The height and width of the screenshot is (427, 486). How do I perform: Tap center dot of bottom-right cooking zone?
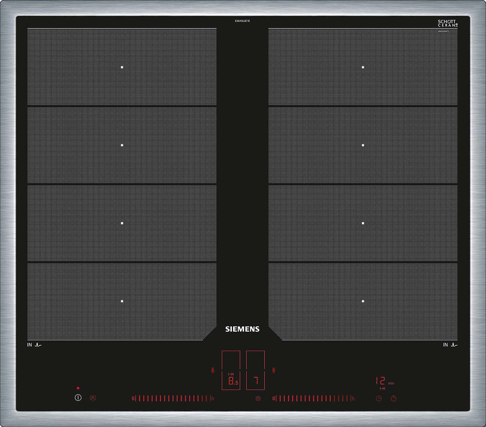click(x=363, y=301)
